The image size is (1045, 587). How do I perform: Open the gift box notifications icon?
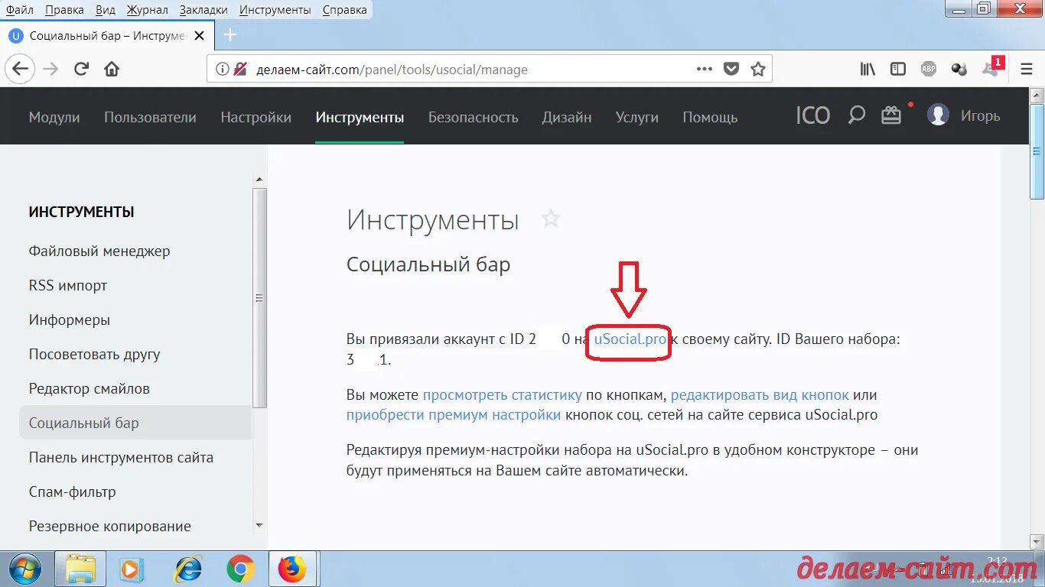pos(891,115)
